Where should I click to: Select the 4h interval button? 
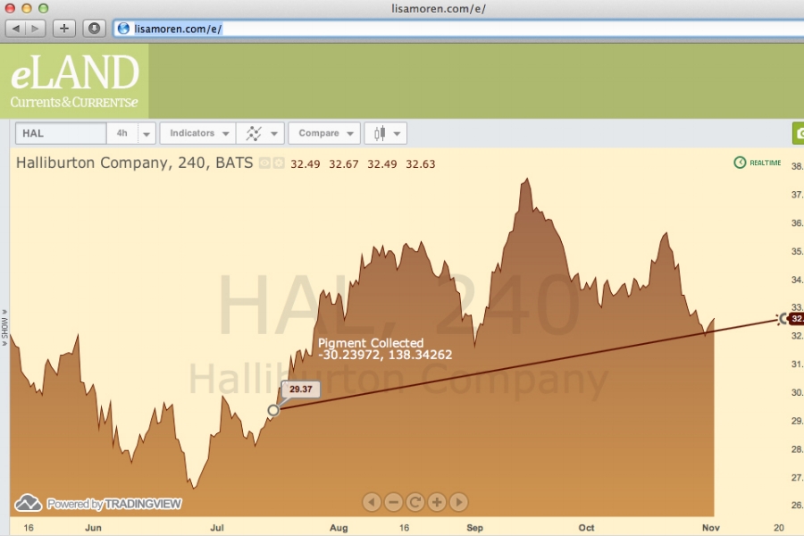coord(122,133)
